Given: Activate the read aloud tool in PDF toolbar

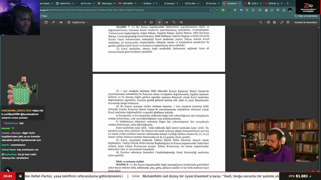Looking at the screenshot, I should pyautogui.click(x=53, y=22).
